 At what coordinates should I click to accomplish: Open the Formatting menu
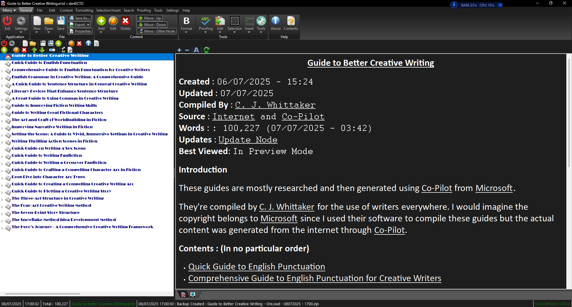coord(84,10)
